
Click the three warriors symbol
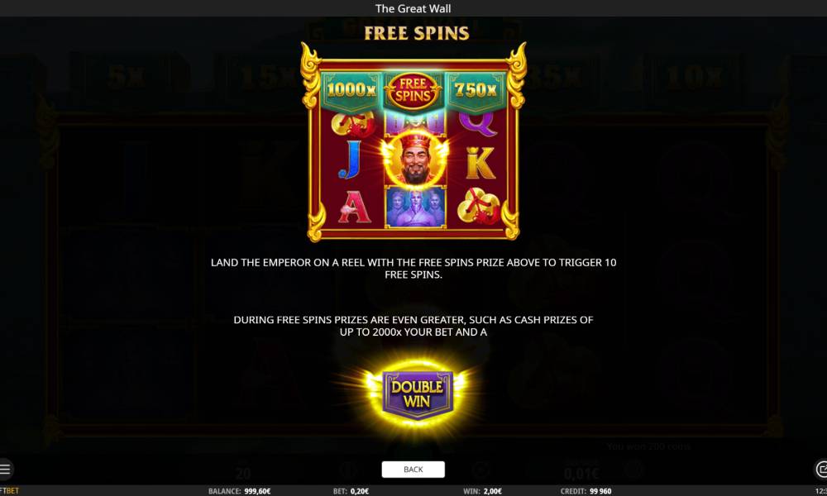pos(415,207)
